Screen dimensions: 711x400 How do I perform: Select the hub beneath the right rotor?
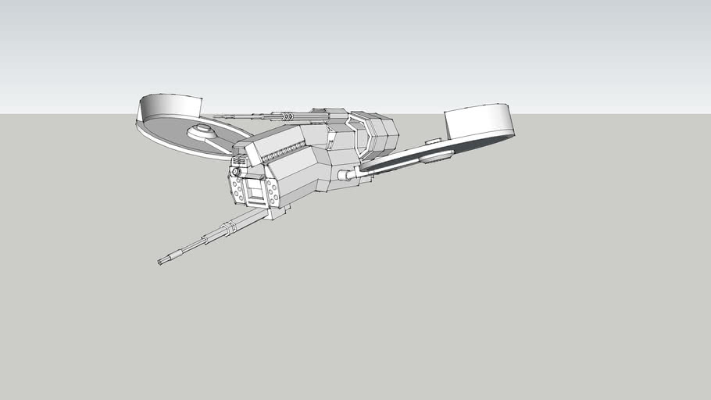[x=436, y=157]
